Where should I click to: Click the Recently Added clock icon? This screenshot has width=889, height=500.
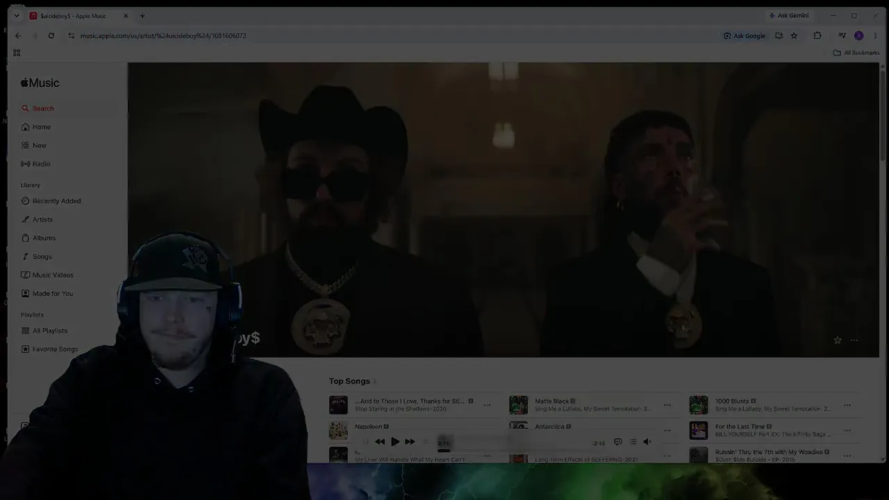pos(26,201)
